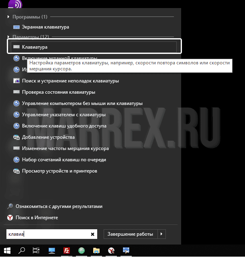The width and height of the screenshot is (245, 257).
Task: Open the Клавиатура settings result
Action: pos(94,47)
